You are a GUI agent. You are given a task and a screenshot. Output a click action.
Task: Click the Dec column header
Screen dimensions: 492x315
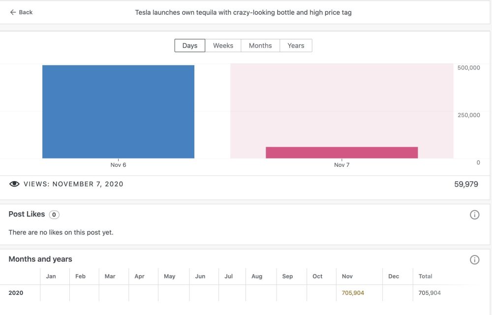point(394,276)
